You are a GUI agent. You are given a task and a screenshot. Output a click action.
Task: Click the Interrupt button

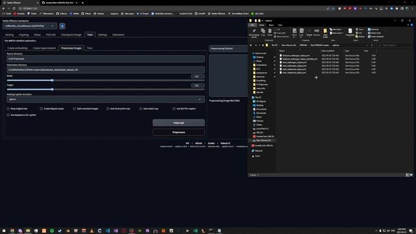pos(179,123)
